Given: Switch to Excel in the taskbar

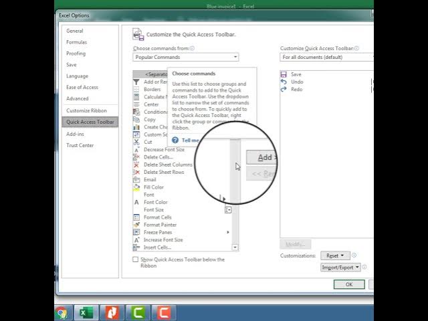Looking at the screenshot, I should [x=86, y=313].
